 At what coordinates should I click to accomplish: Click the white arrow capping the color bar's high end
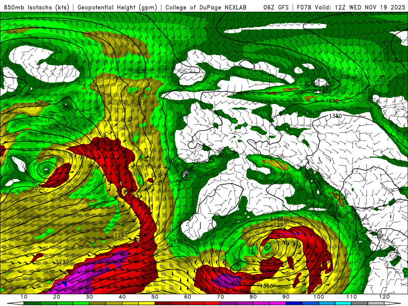(x=392, y=303)
